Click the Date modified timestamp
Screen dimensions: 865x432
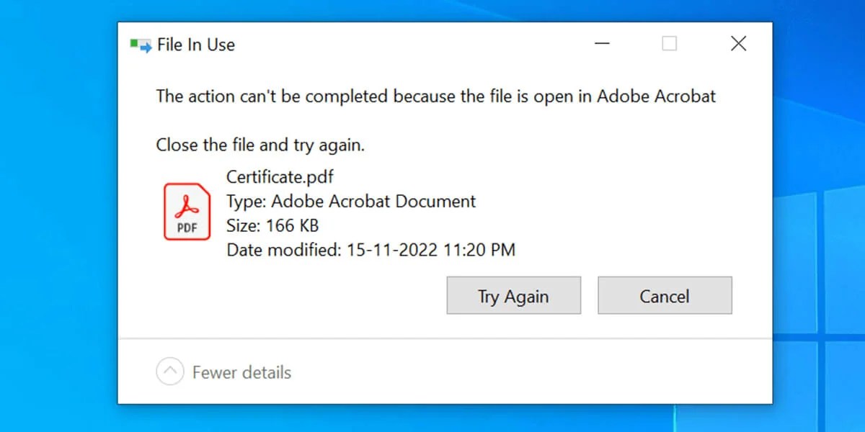tap(371, 250)
